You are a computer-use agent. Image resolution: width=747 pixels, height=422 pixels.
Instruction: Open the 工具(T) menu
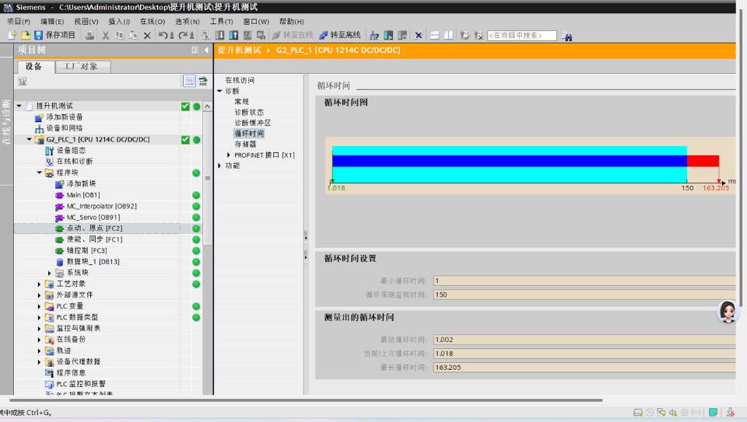[x=222, y=22]
